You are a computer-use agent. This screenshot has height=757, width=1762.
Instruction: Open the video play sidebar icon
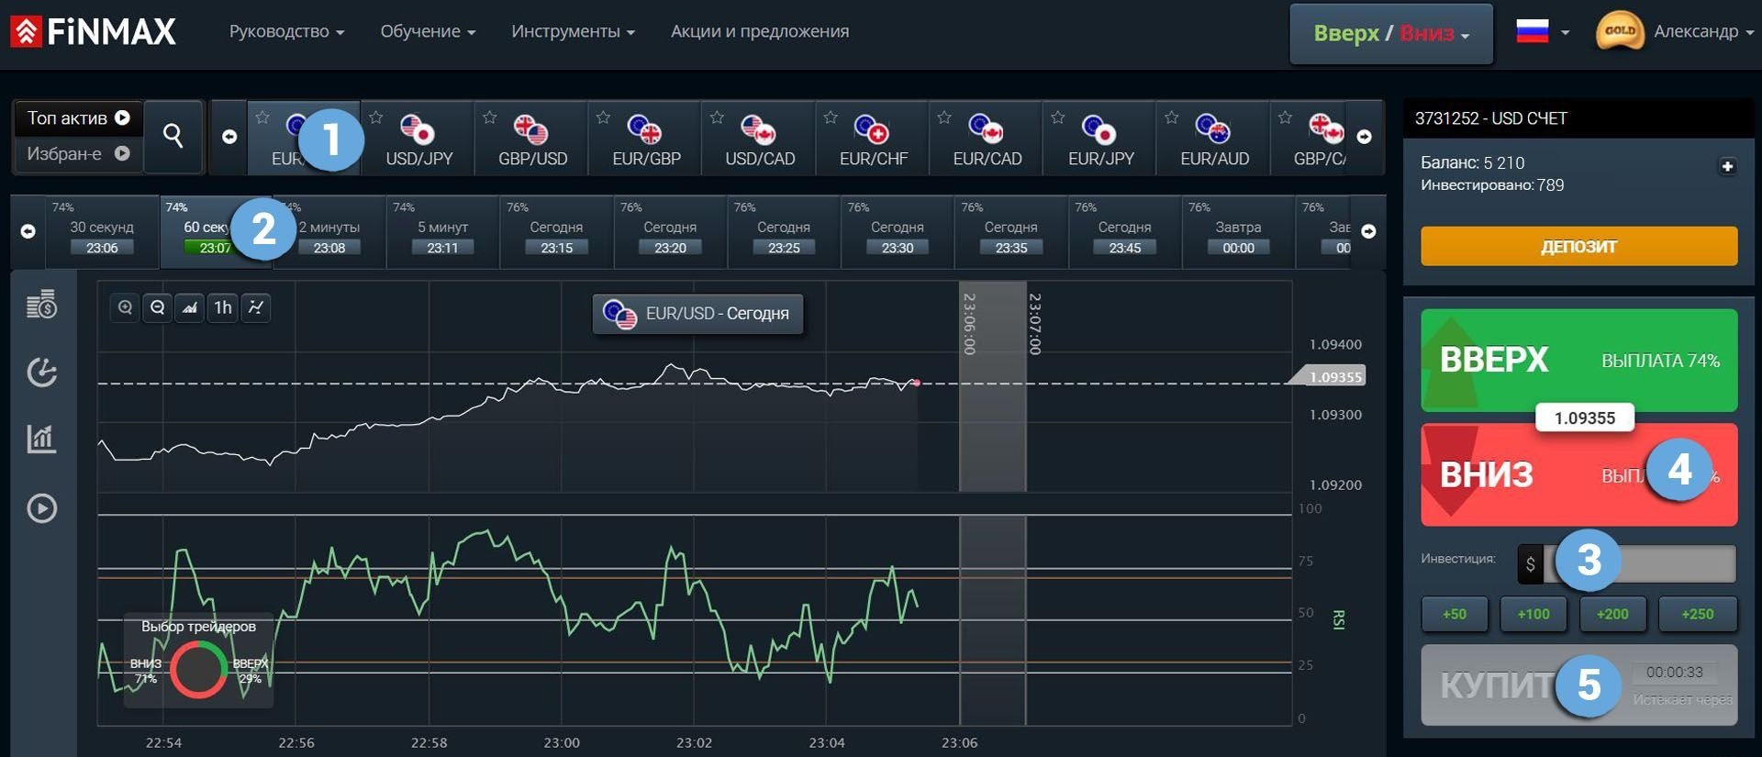click(x=41, y=508)
